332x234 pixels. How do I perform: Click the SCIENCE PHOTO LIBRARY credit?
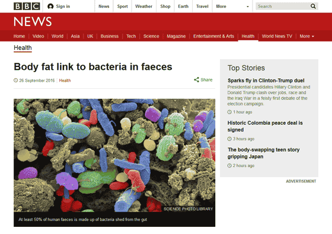pyautogui.click(x=188, y=209)
